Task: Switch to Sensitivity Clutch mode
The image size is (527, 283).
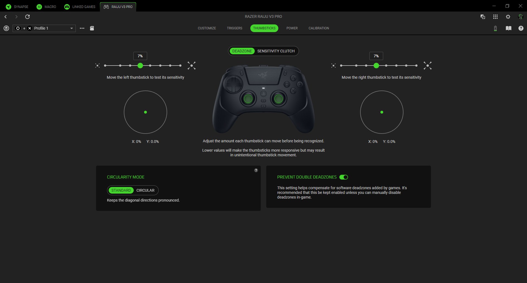Action: tap(276, 51)
